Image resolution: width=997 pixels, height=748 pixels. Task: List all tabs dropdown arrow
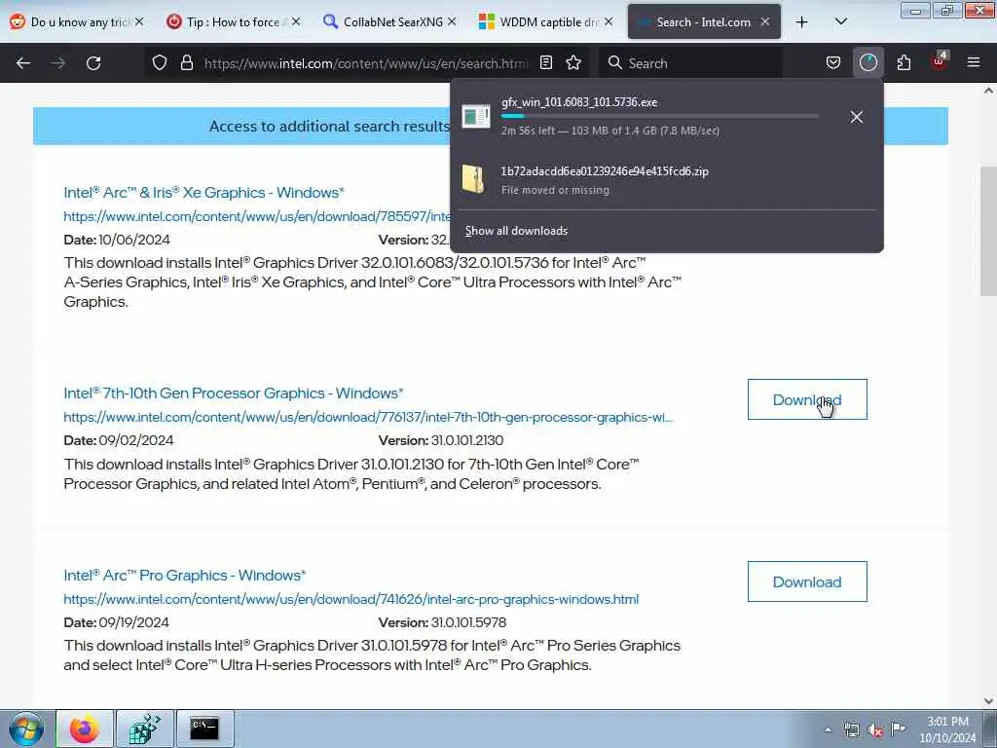pyautogui.click(x=841, y=21)
